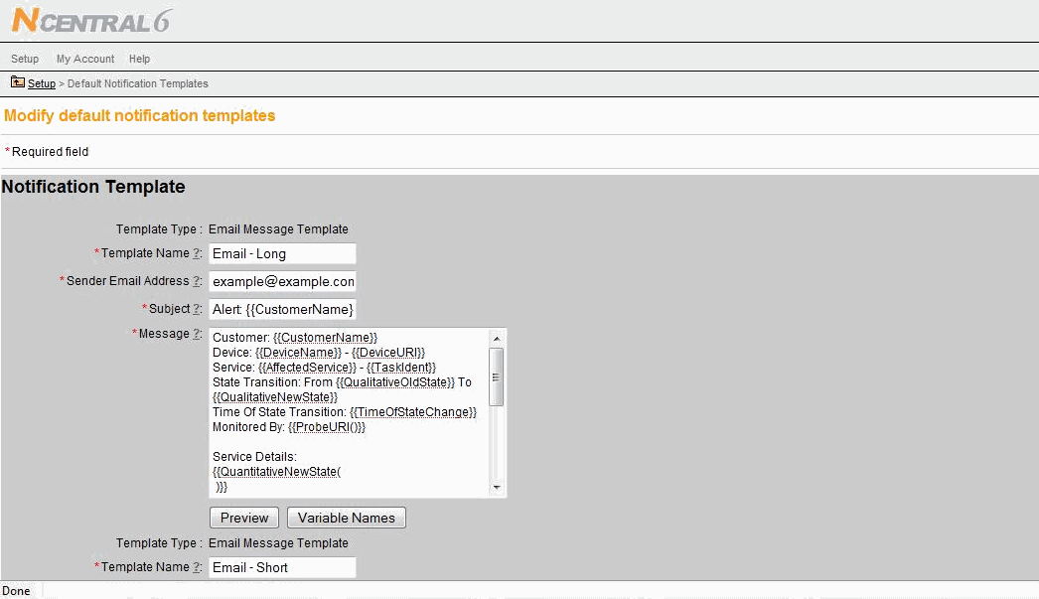Open the Setup menu

pos(25,59)
